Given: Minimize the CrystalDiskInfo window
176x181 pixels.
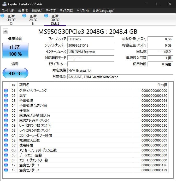Looking at the screenshot, I should click(146, 4).
